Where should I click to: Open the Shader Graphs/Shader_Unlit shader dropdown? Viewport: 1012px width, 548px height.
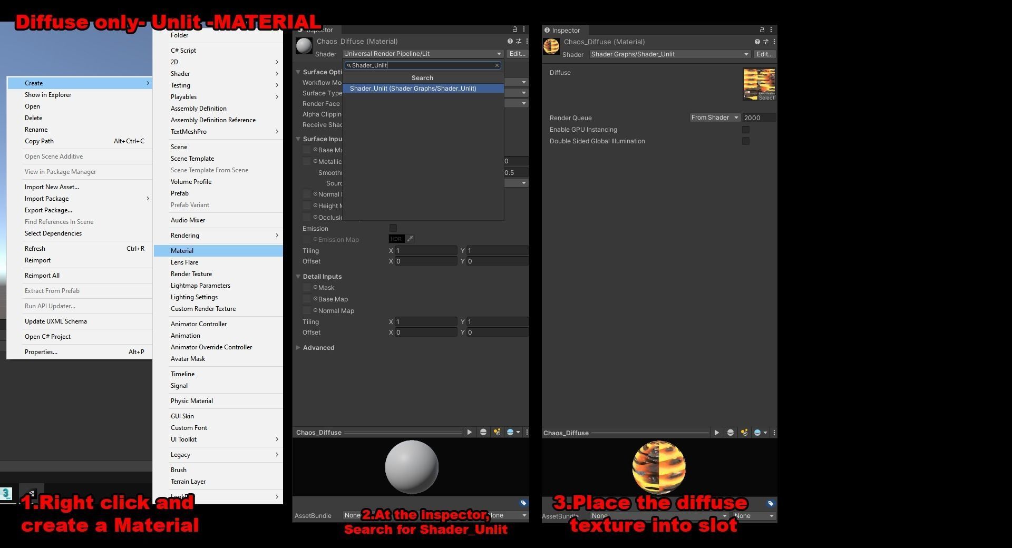point(670,54)
